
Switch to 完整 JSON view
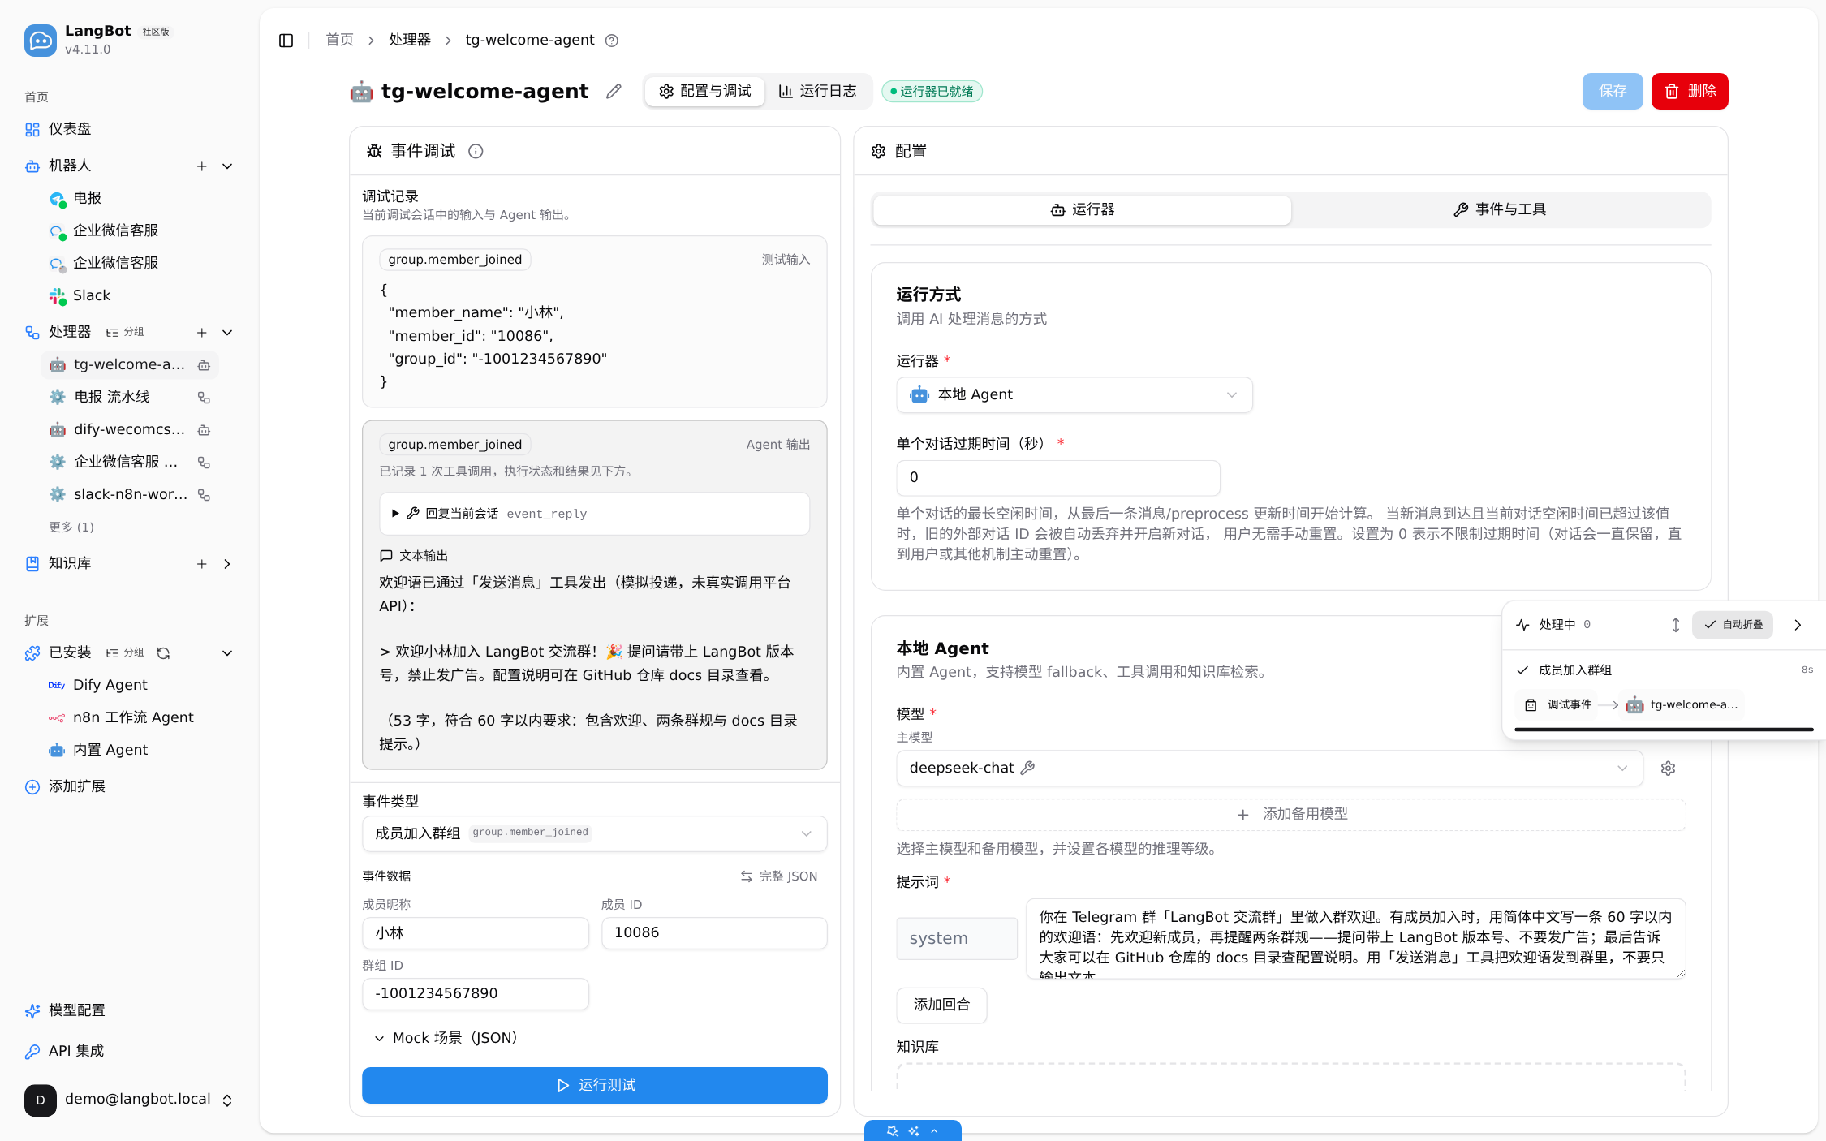point(779,876)
